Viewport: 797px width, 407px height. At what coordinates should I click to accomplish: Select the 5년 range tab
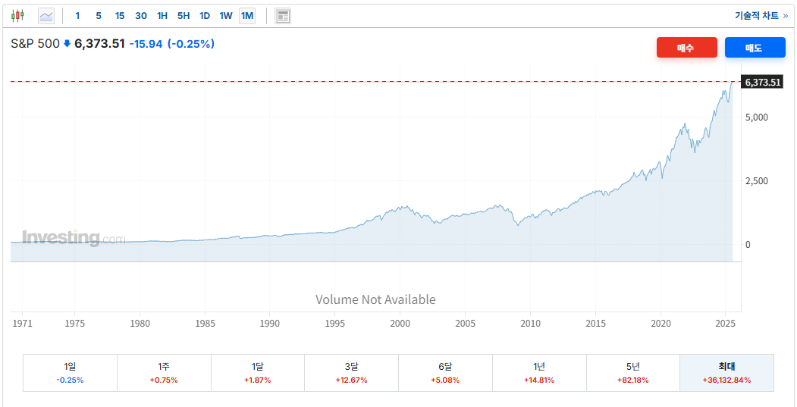click(x=632, y=373)
